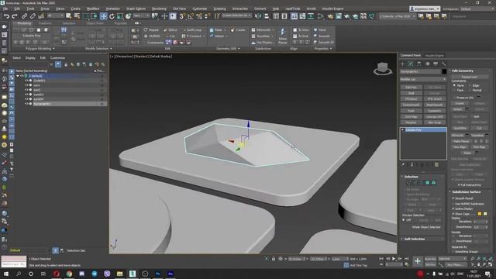Open the Rendering menu

[x=159, y=9]
